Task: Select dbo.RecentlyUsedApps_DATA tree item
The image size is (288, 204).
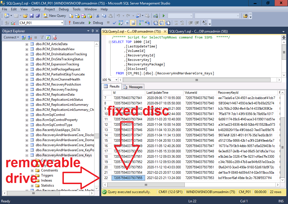Action: (x=58, y=130)
